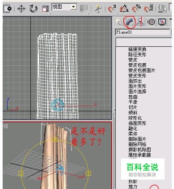The width and height of the screenshot is (174, 189).
Task: Click the Plane01 object name field
Action: [142, 32]
